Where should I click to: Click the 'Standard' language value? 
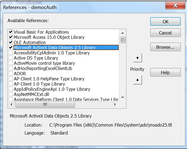(x=59, y=133)
